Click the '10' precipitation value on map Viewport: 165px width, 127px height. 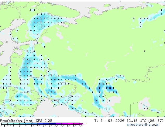(110, 88)
